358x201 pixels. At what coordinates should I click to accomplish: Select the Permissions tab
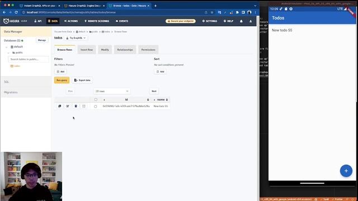(148, 50)
